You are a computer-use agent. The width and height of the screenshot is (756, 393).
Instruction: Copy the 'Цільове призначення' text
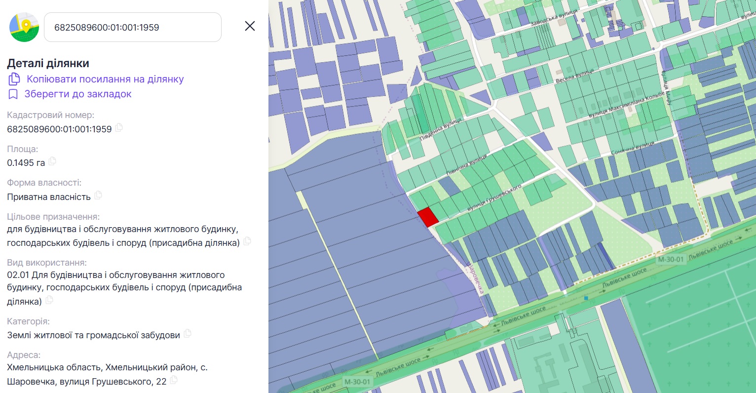click(x=247, y=241)
